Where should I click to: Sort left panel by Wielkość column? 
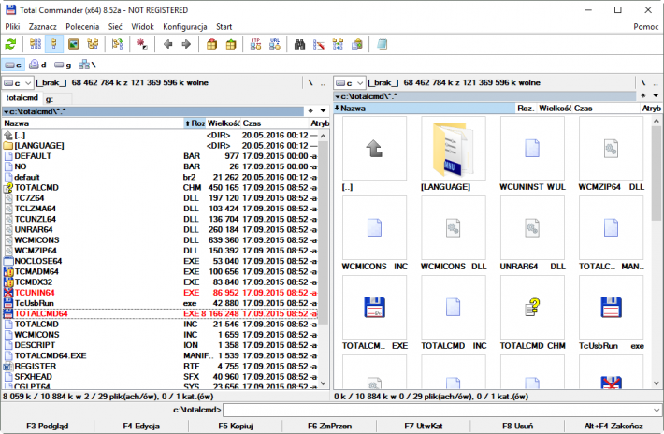click(x=224, y=123)
